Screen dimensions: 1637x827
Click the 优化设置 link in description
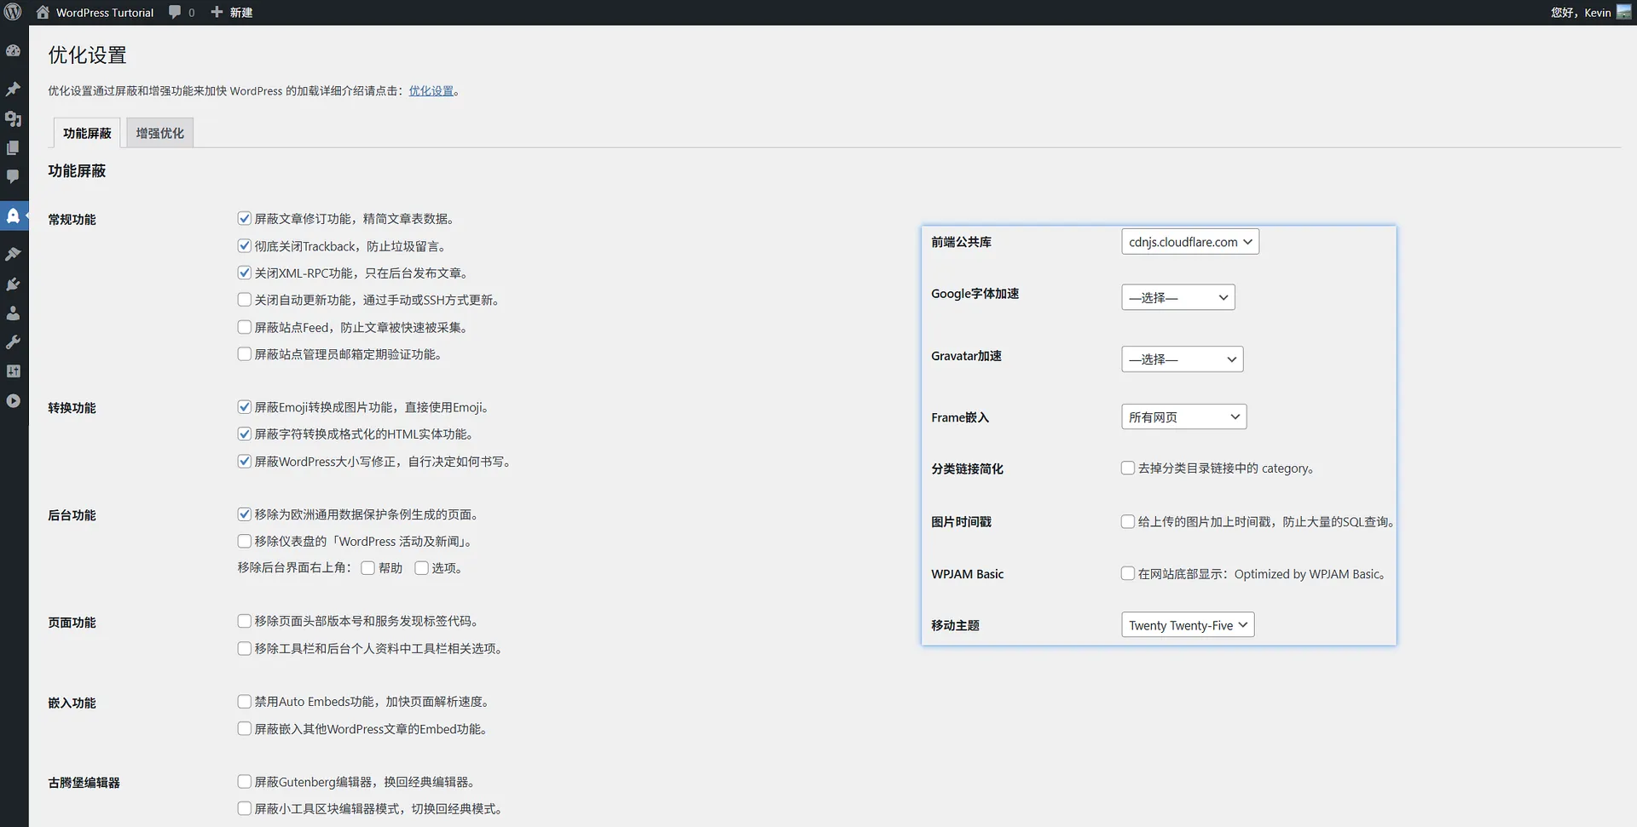pos(431,89)
